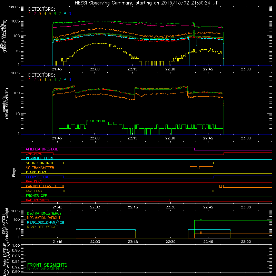Click the bad packets red spike marker

pyautogui.click(x=169, y=200)
